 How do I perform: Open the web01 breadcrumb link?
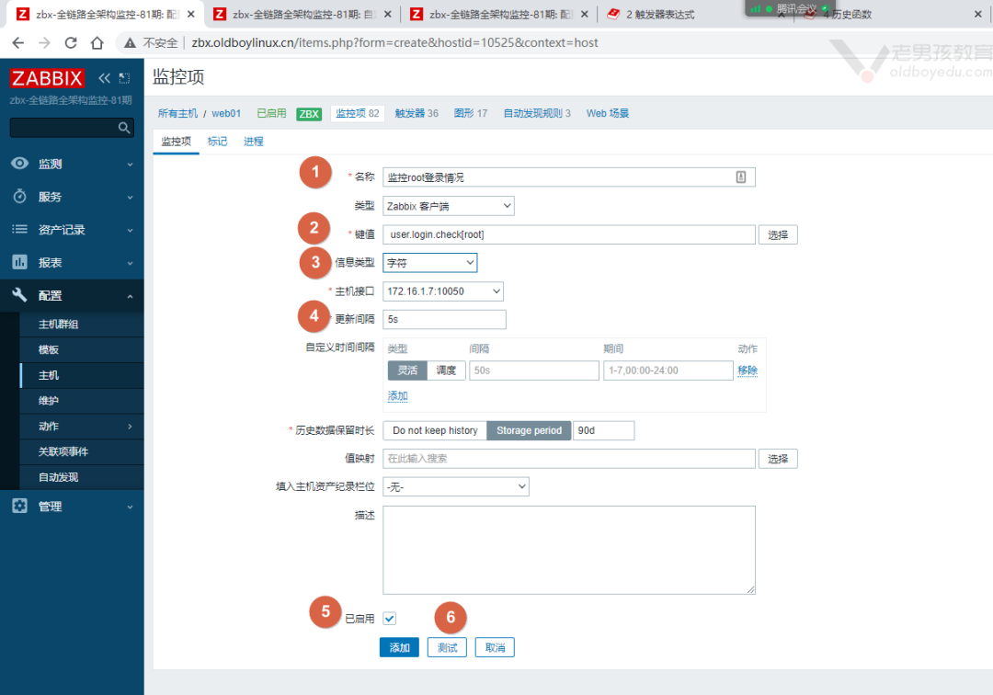point(226,113)
